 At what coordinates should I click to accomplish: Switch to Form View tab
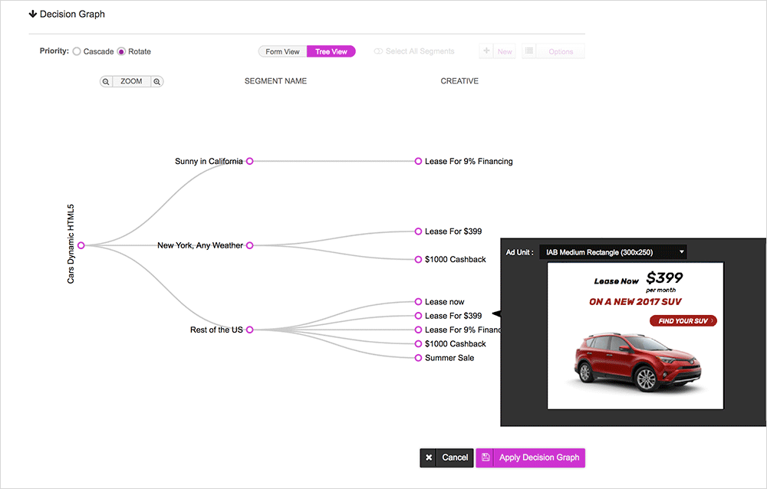click(x=282, y=51)
